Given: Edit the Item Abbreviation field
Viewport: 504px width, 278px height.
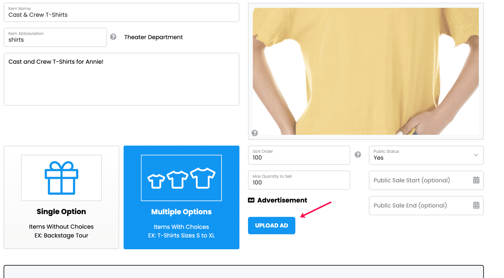Looking at the screenshot, I should click(55, 37).
